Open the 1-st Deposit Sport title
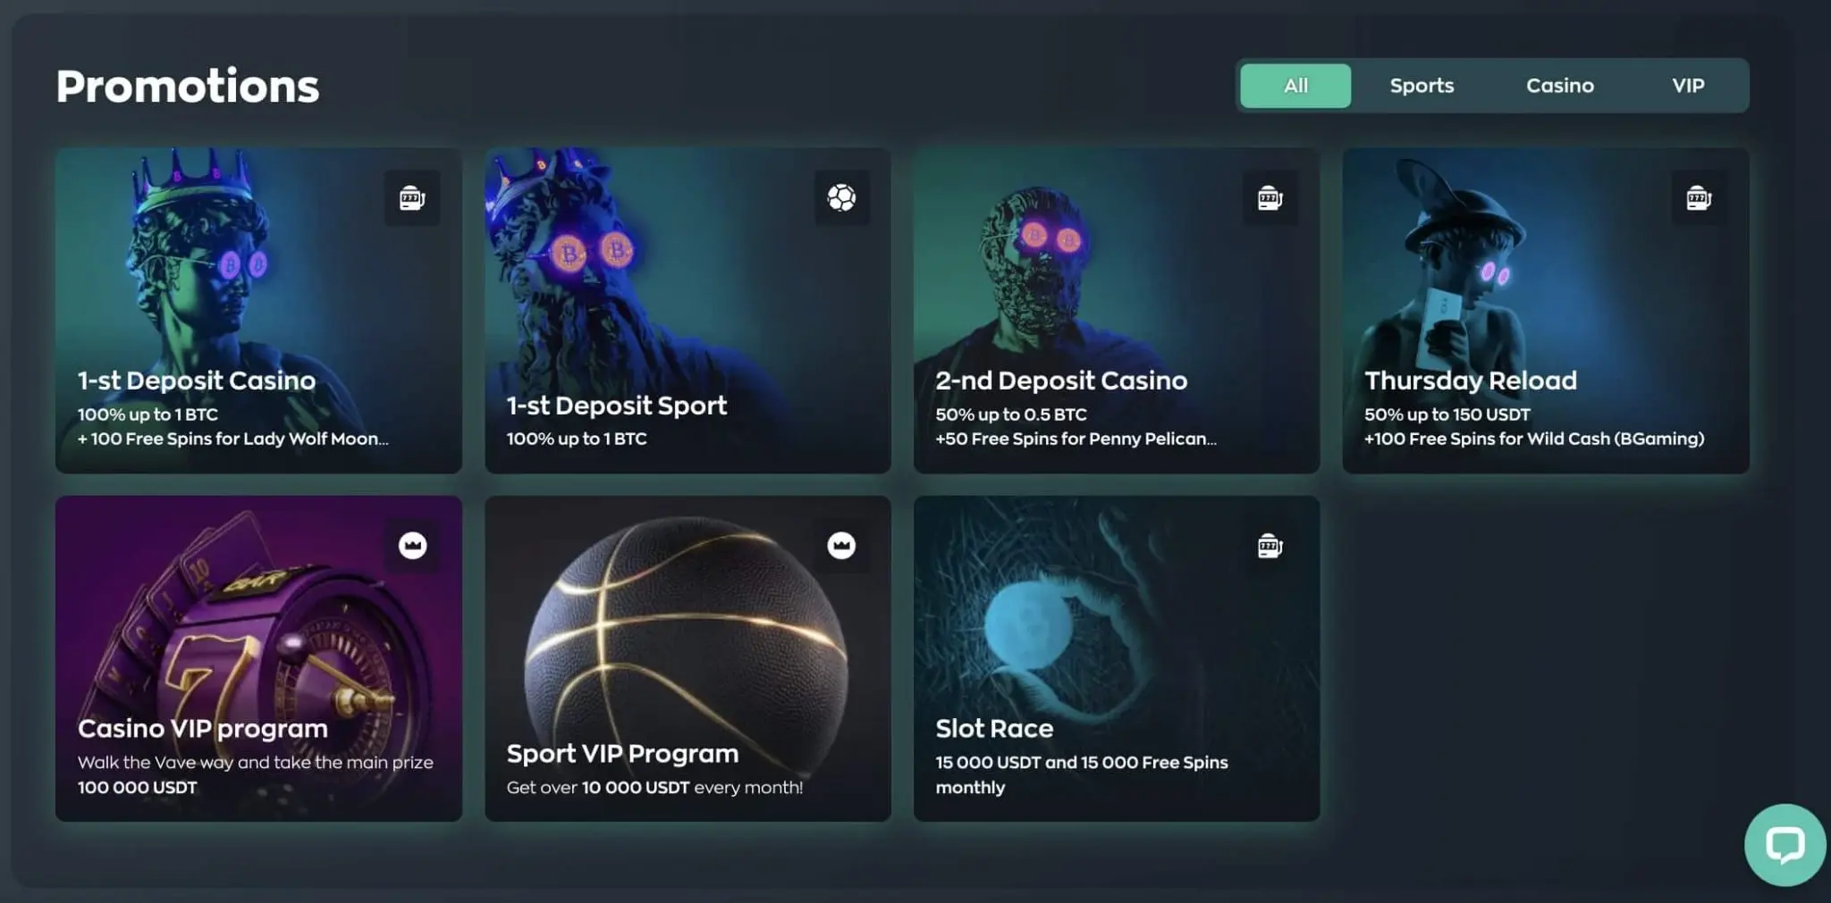 pos(617,406)
